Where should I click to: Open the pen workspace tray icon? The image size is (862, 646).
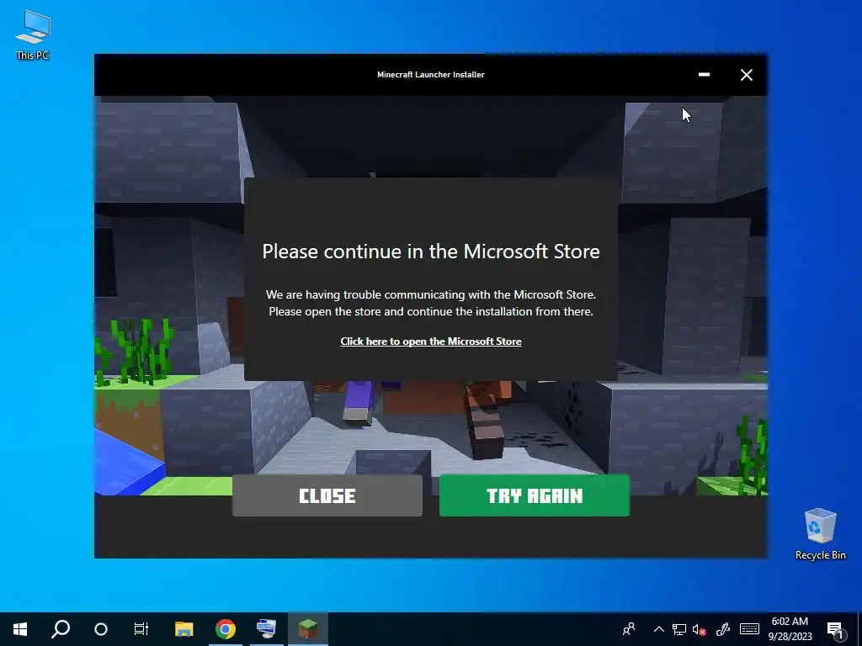point(723,629)
